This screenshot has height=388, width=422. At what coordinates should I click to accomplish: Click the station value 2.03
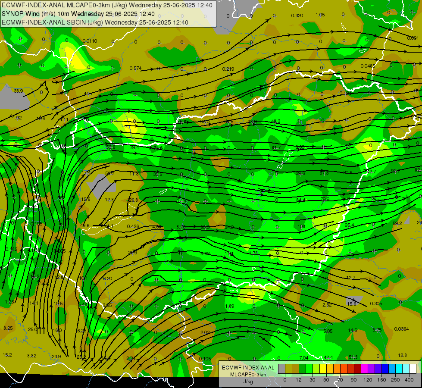click(x=205, y=332)
